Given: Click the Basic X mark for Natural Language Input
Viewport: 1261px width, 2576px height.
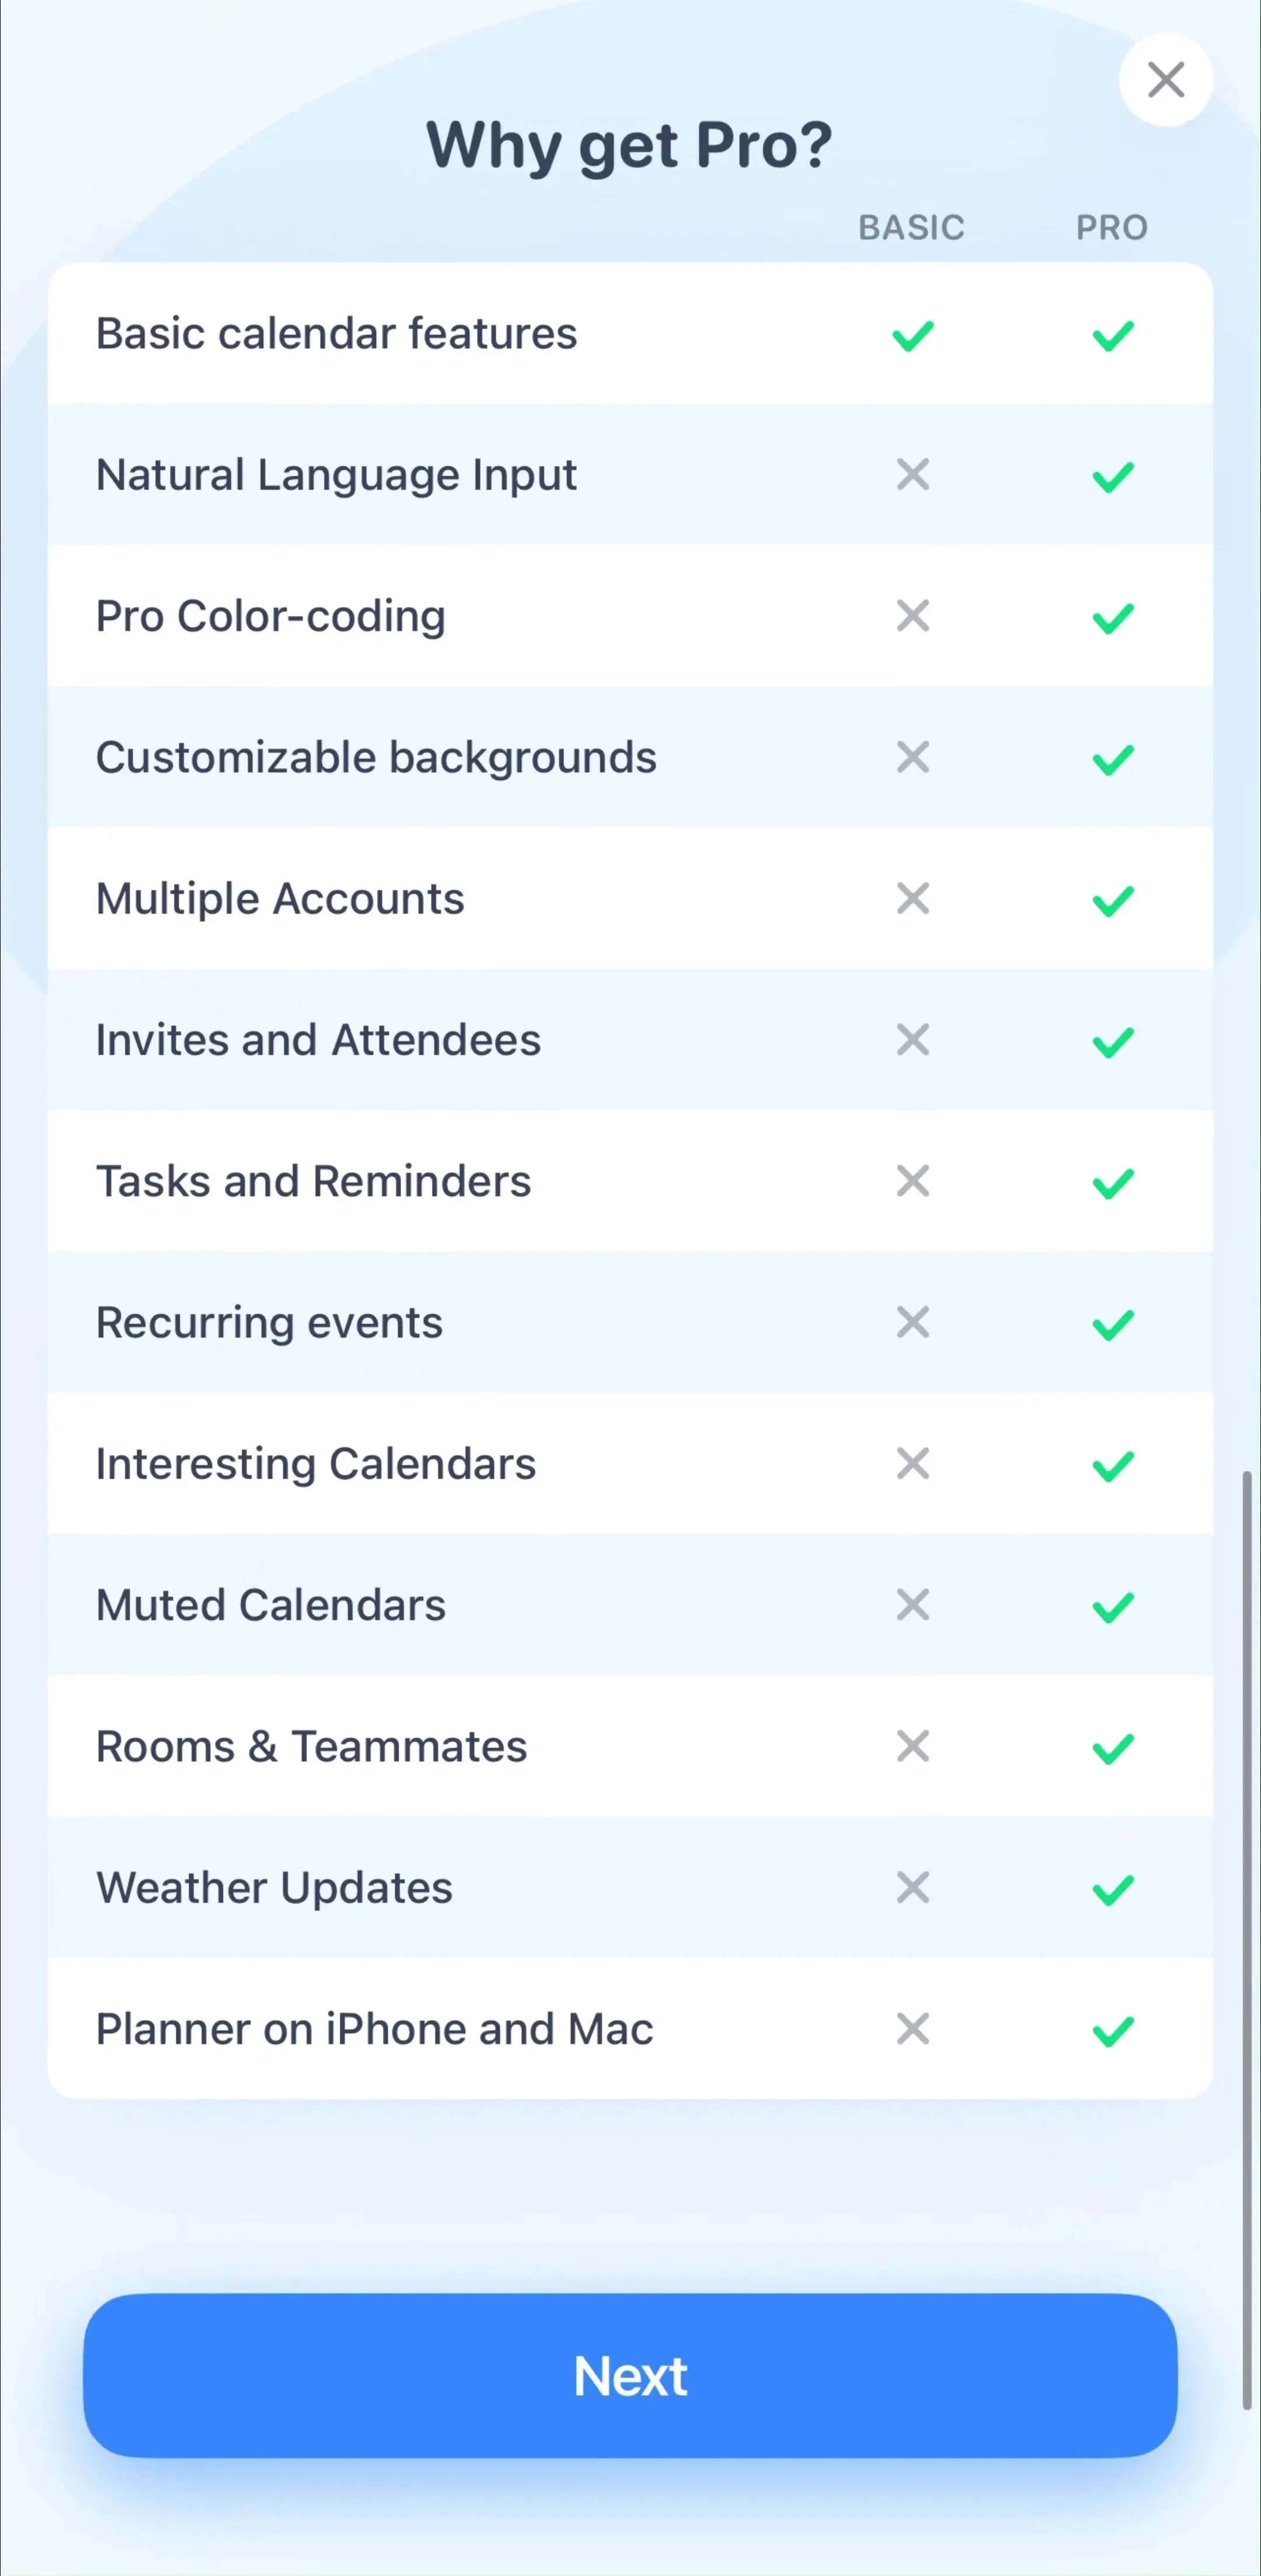Looking at the screenshot, I should tap(913, 474).
